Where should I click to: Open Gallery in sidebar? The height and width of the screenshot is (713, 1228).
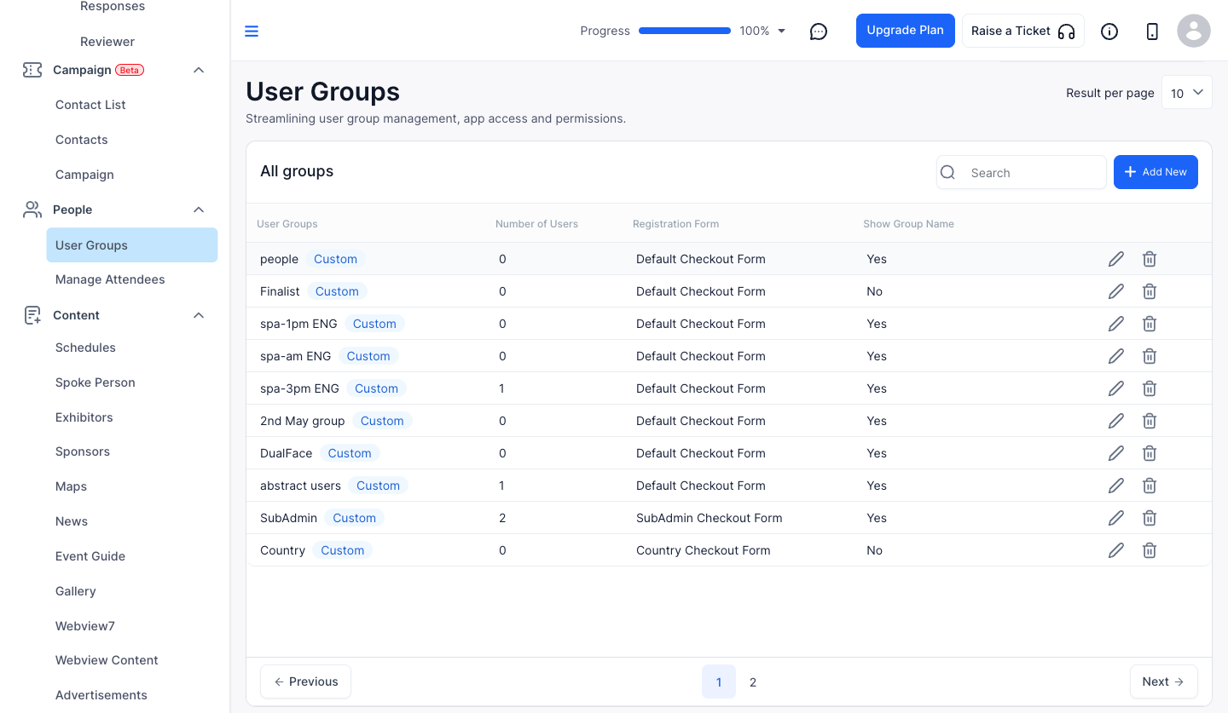[76, 591]
